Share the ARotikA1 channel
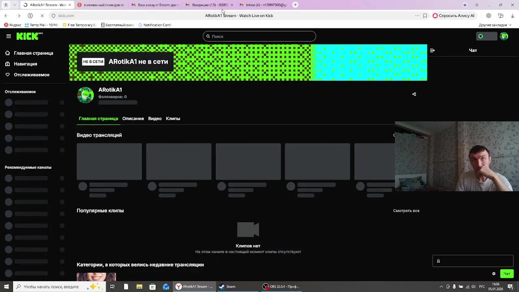The height and width of the screenshot is (292, 519). tap(414, 94)
